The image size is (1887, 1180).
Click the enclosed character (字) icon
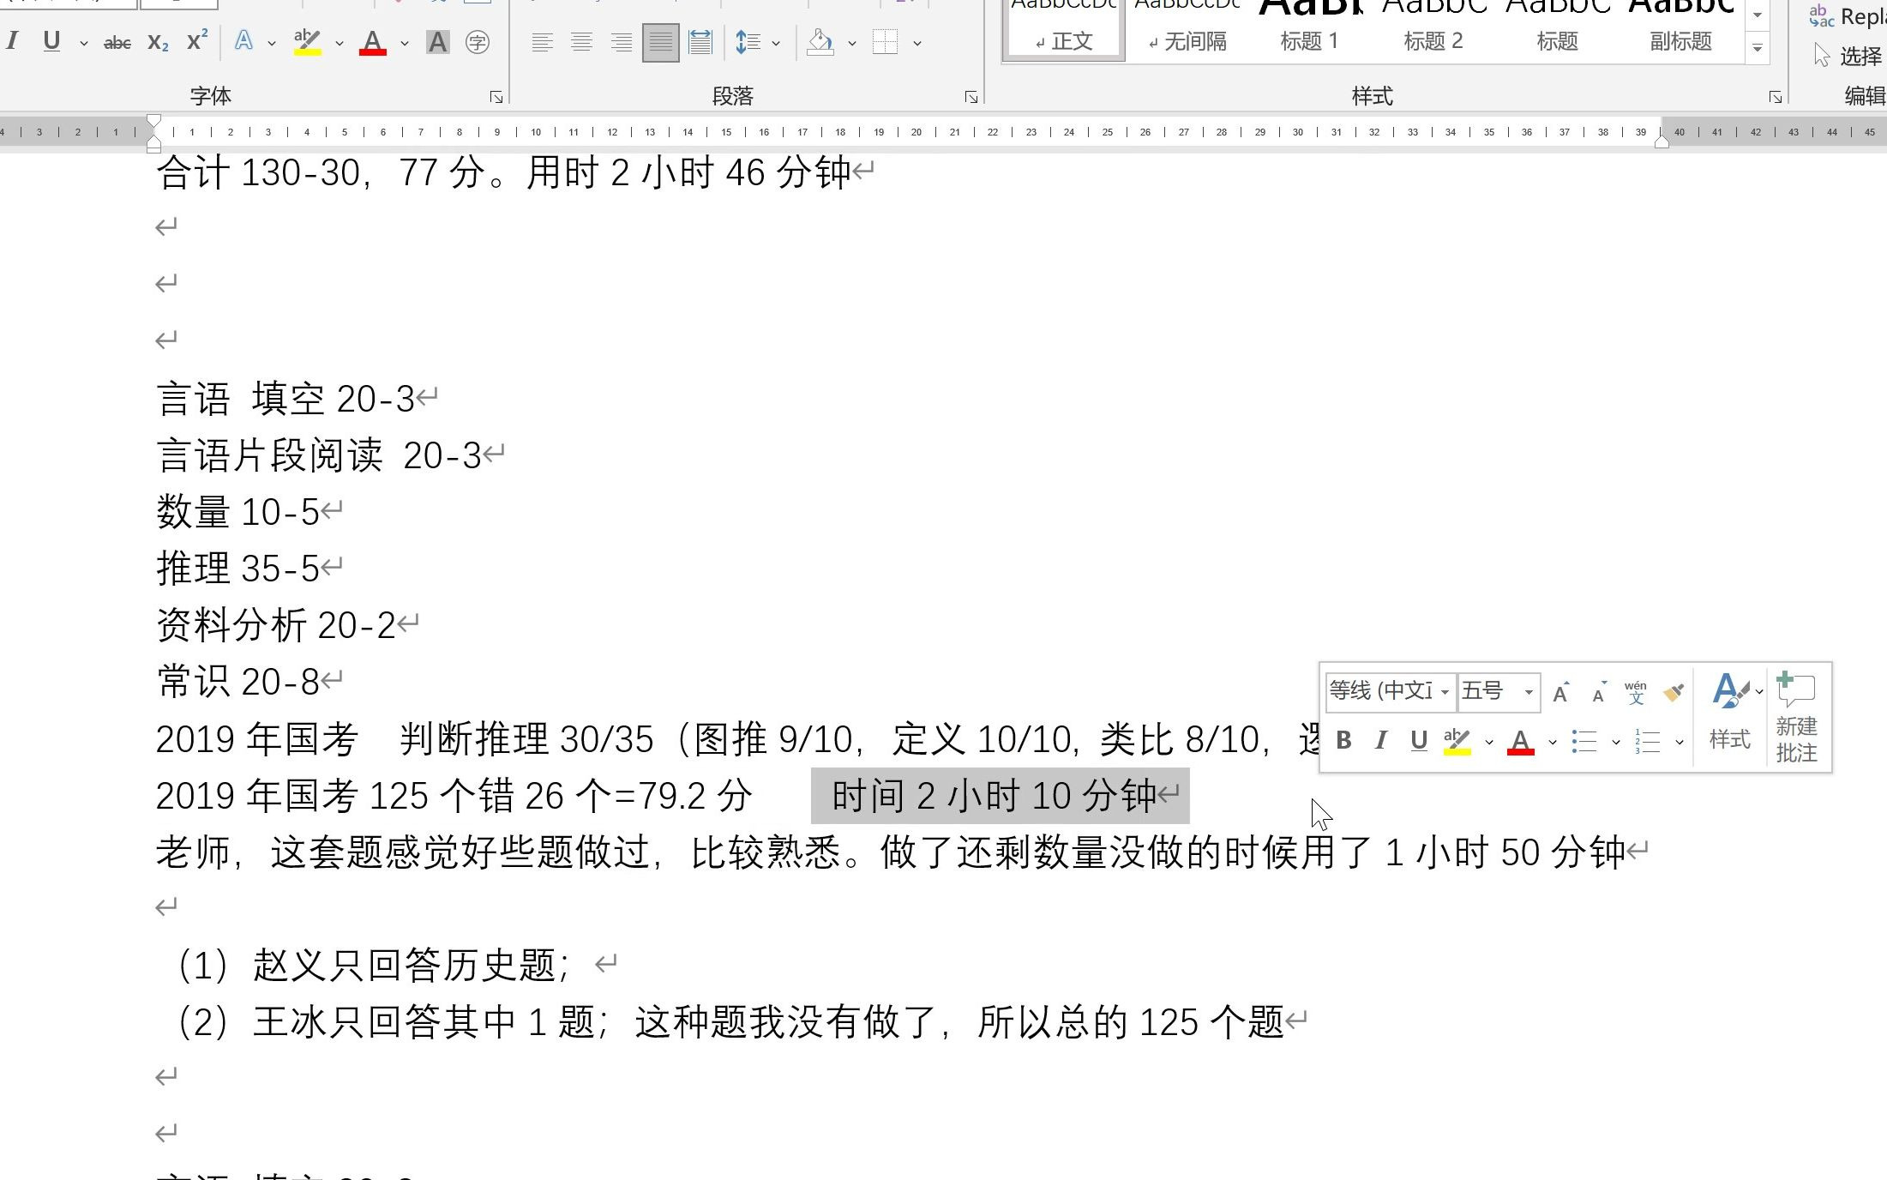478,42
